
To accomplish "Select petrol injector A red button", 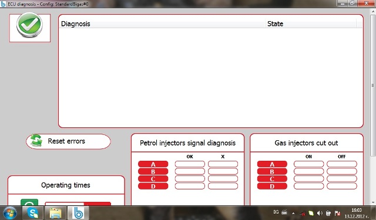I will point(153,164).
